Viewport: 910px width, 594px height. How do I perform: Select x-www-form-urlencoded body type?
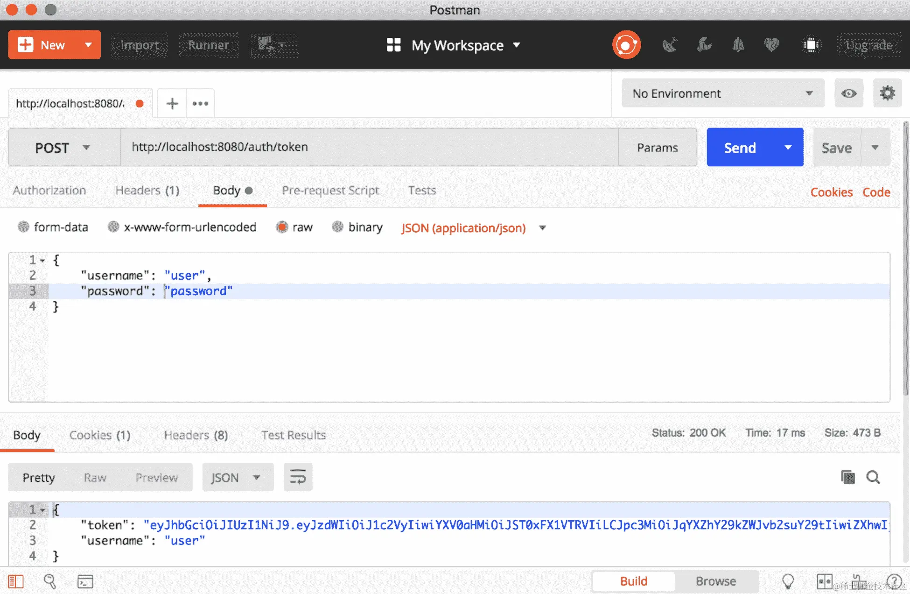point(113,227)
